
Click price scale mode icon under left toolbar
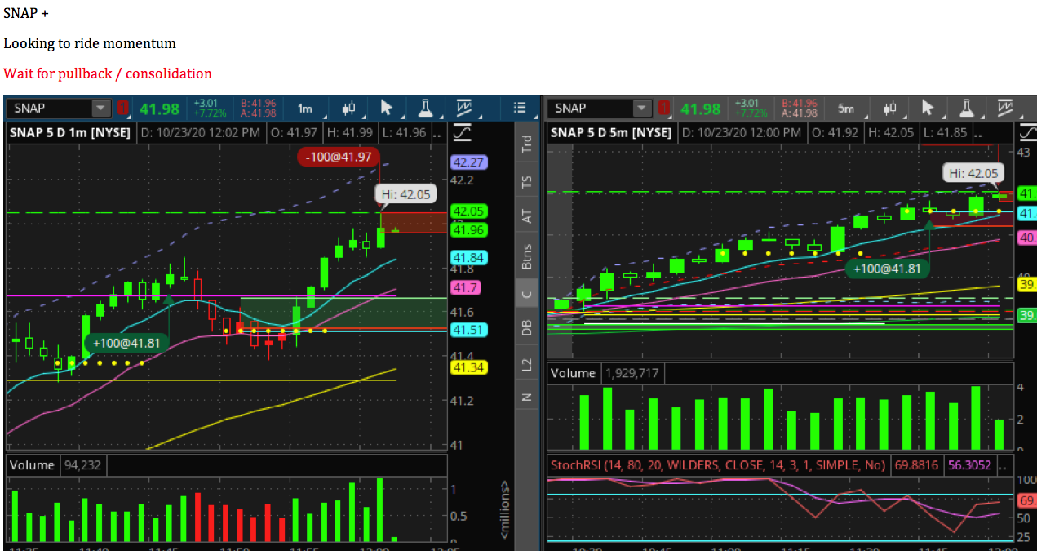(461, 132)
